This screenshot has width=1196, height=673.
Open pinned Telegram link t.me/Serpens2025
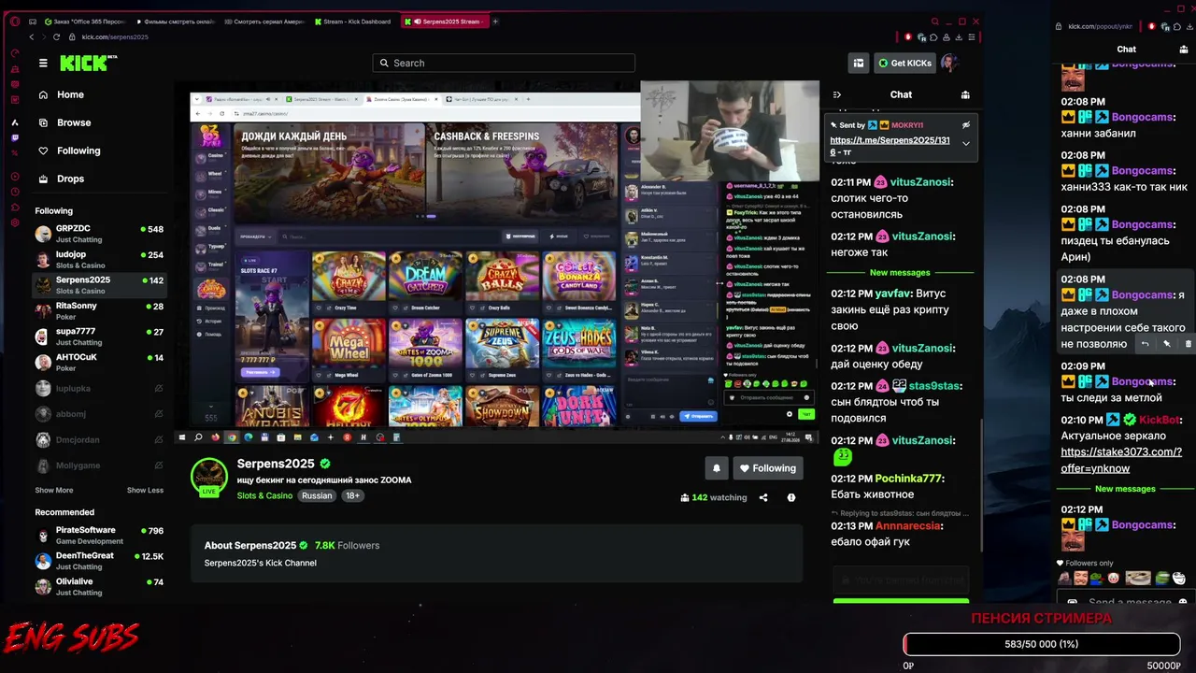tap(890, 146)
